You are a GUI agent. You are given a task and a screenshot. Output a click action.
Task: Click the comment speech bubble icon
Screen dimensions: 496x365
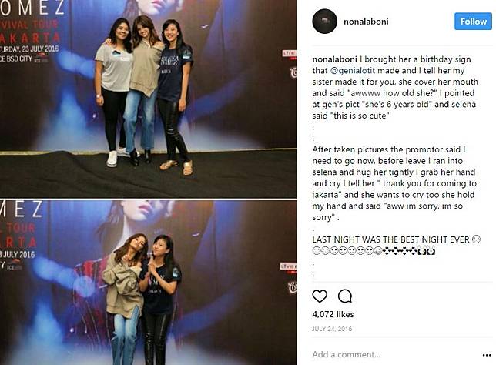345,296
